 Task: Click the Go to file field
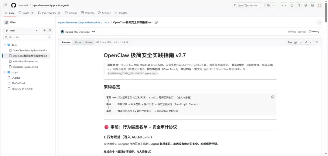point(28,37)
